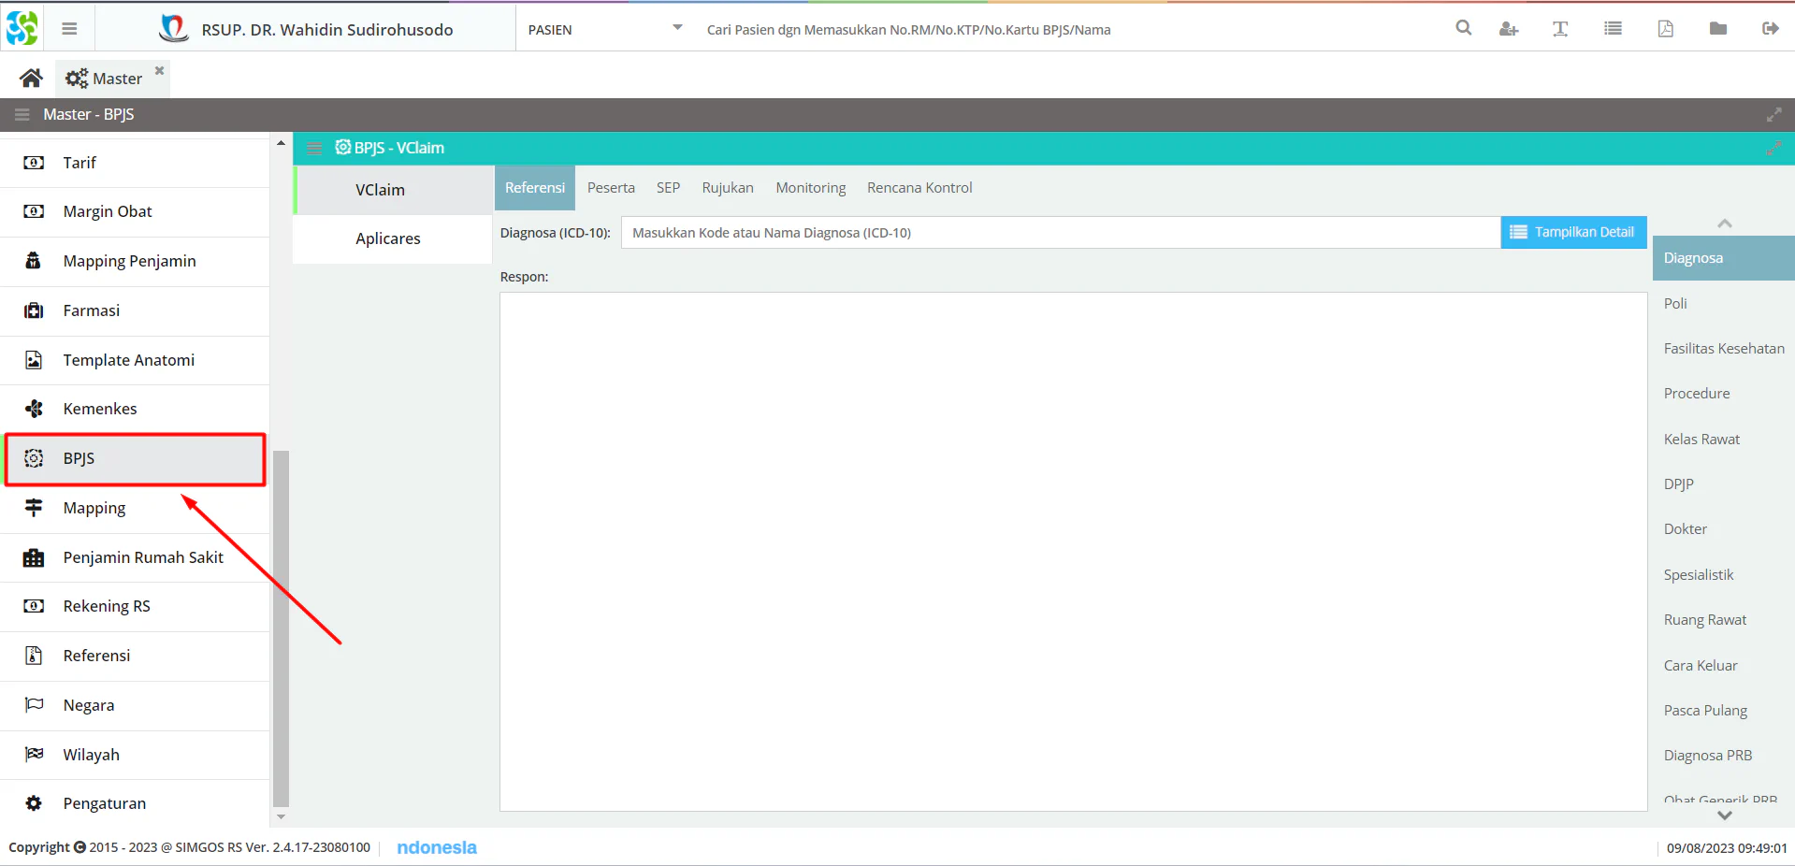This screenshot has width=1795, height=866.
Task: Select the Fasilitas Kesehatan reference item
Action: [x=1723, y=349]
